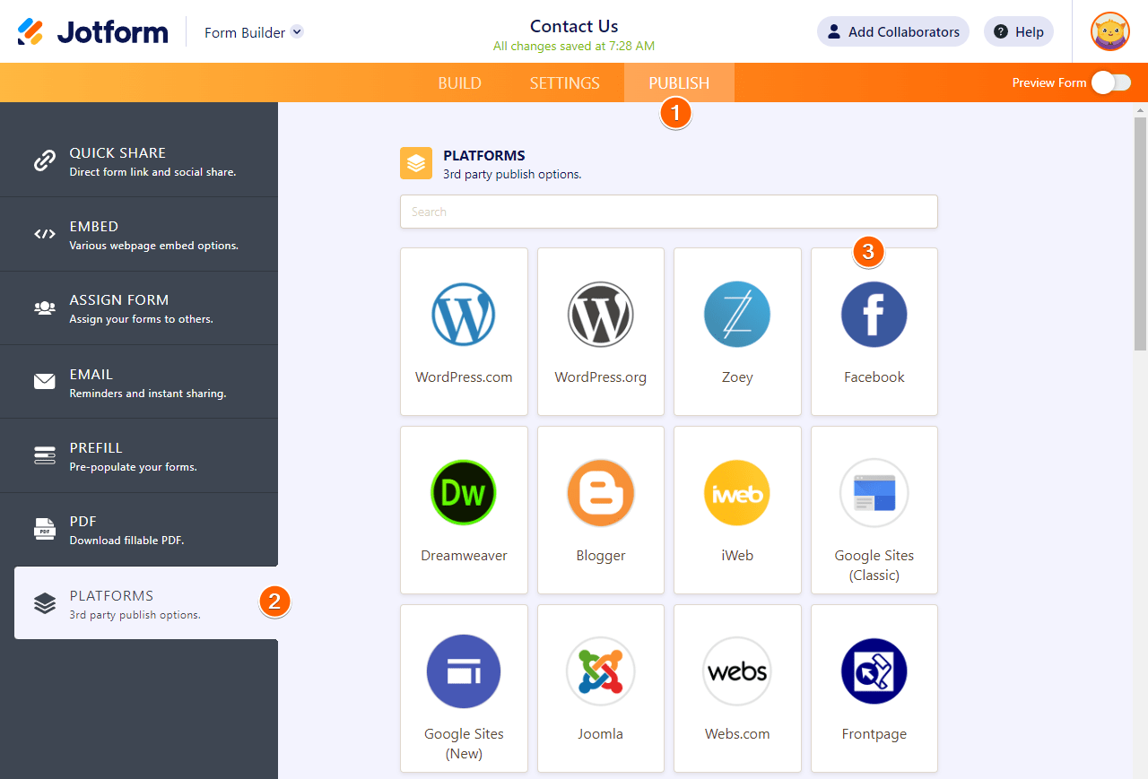Click the Blogger label text
Image resolution: width=1148 pixels, height=779 pixels.
pyautogui.click(x=601, y=556)
